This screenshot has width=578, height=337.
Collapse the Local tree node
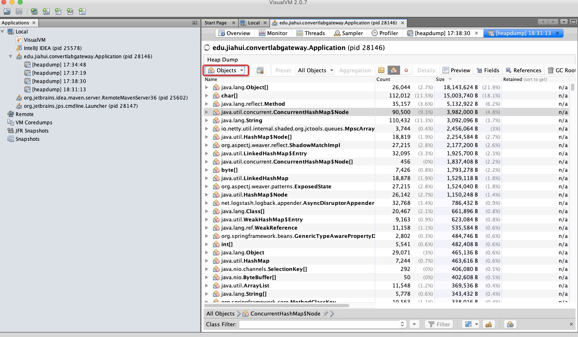3,31
